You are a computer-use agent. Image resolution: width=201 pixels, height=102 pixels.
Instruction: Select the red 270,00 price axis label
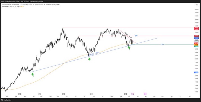click(x=196, y=36)
